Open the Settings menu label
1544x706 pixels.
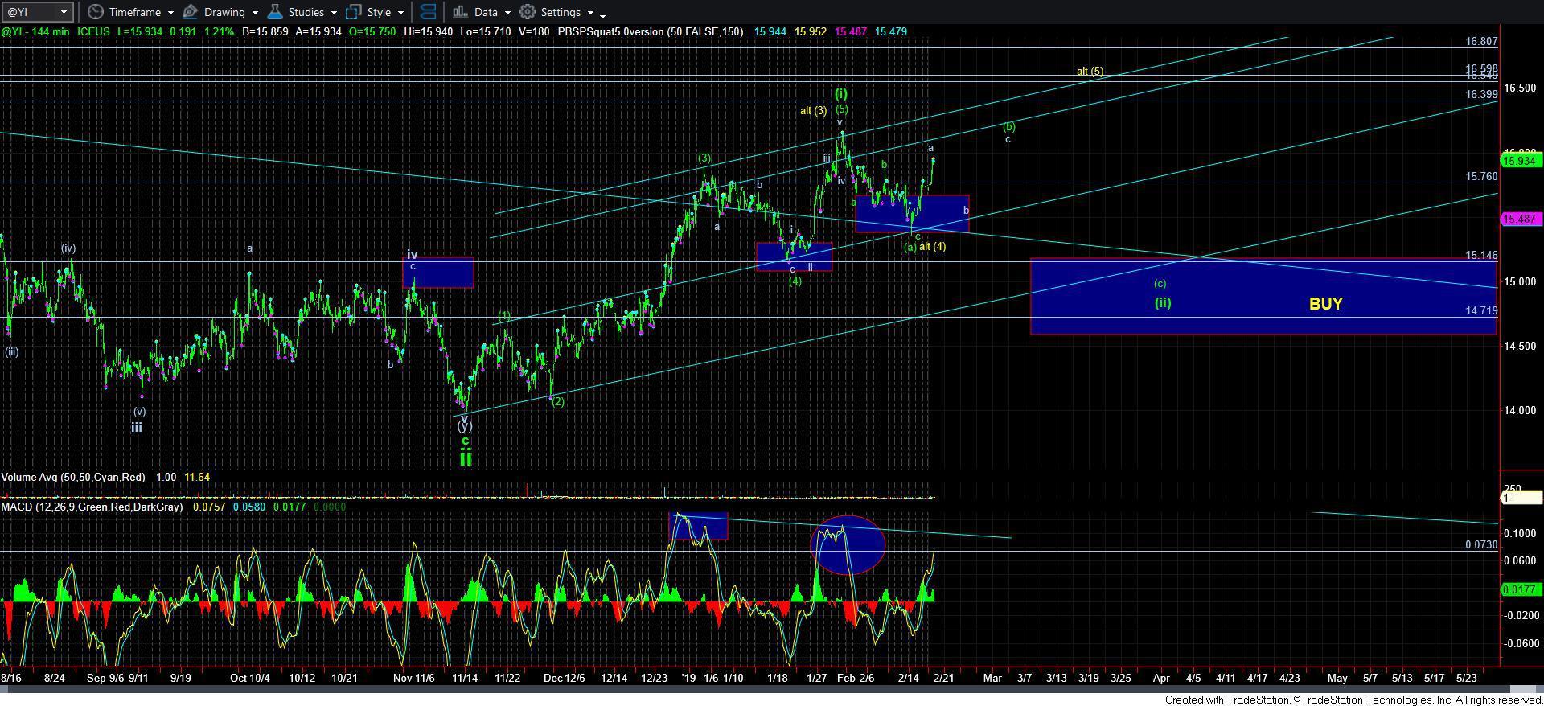point(561,12)
